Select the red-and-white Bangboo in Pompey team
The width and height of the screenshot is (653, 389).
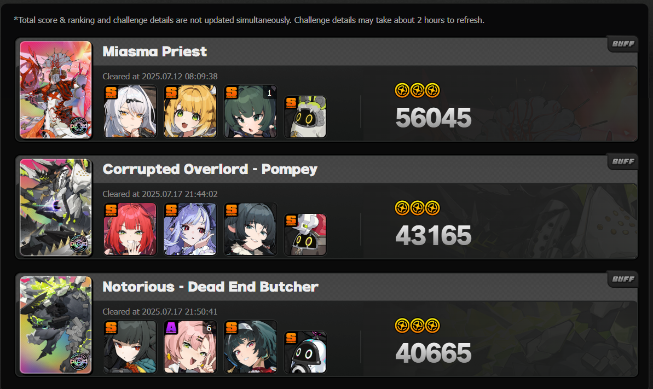click(x=305, y=235)
